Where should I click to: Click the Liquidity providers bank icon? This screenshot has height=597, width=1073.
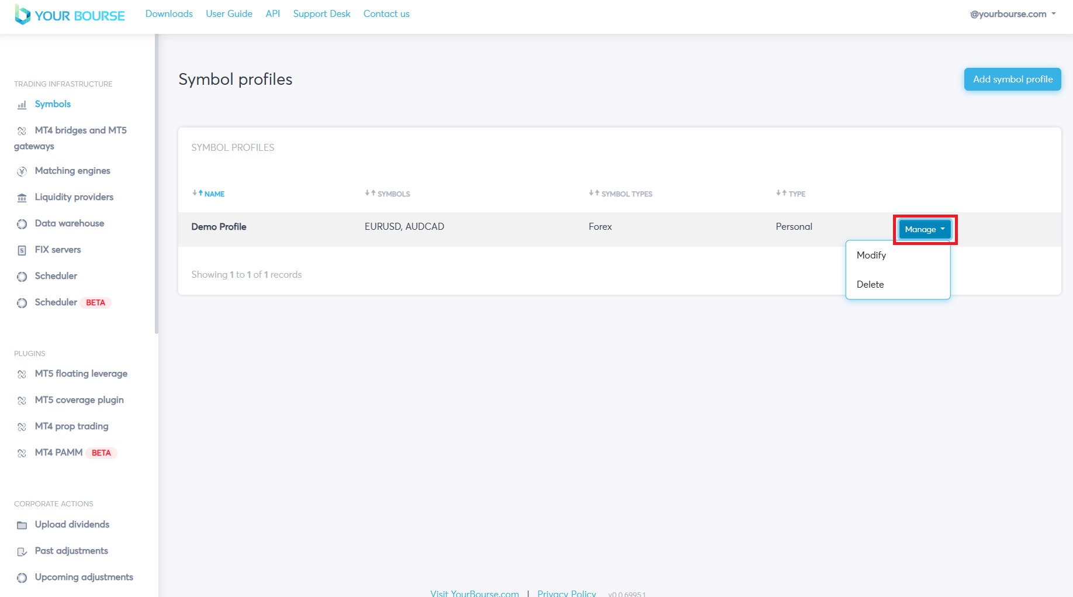click(x=22, y=198)
